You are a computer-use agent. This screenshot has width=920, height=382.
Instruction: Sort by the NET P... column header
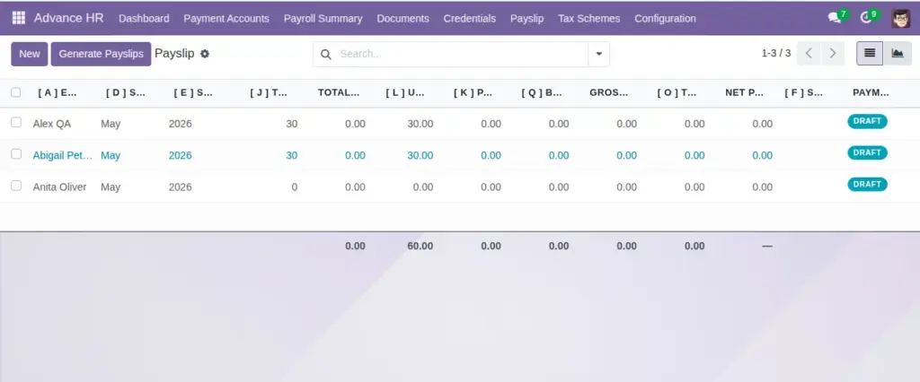(744, 92)
